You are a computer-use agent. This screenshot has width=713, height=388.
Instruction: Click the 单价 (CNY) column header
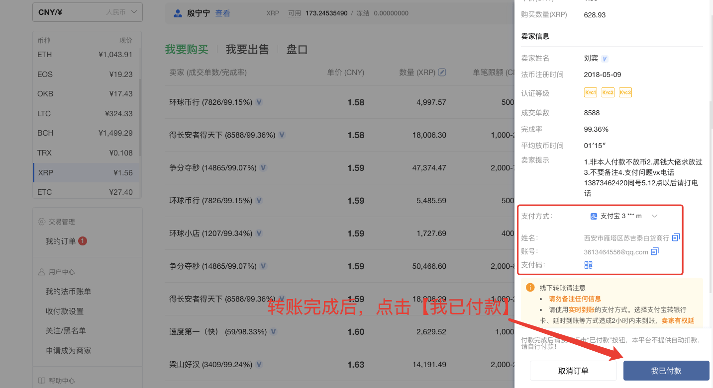345,73
